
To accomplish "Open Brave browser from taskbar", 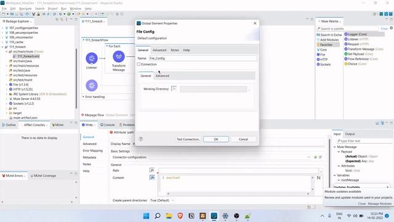I will 180,216.
